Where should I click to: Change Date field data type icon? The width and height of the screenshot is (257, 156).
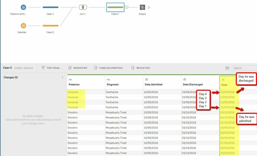[x=223, y=80]
